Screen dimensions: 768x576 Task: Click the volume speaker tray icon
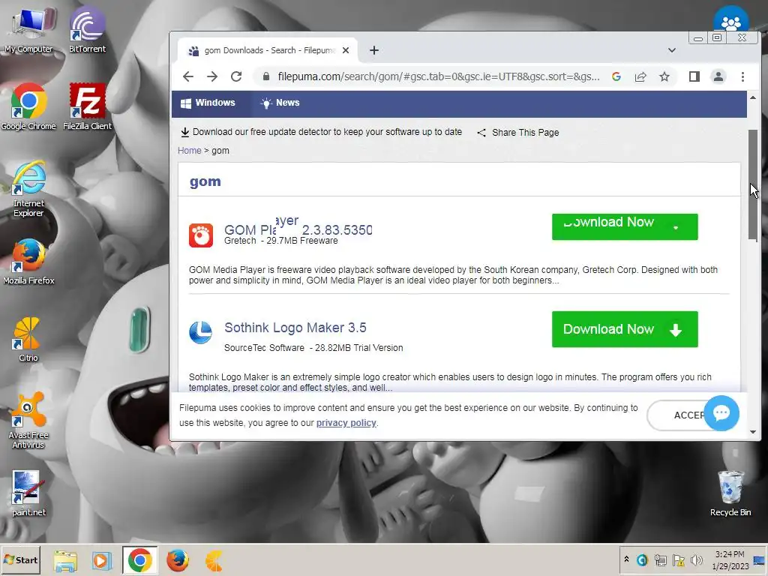[x=696, y=559]
